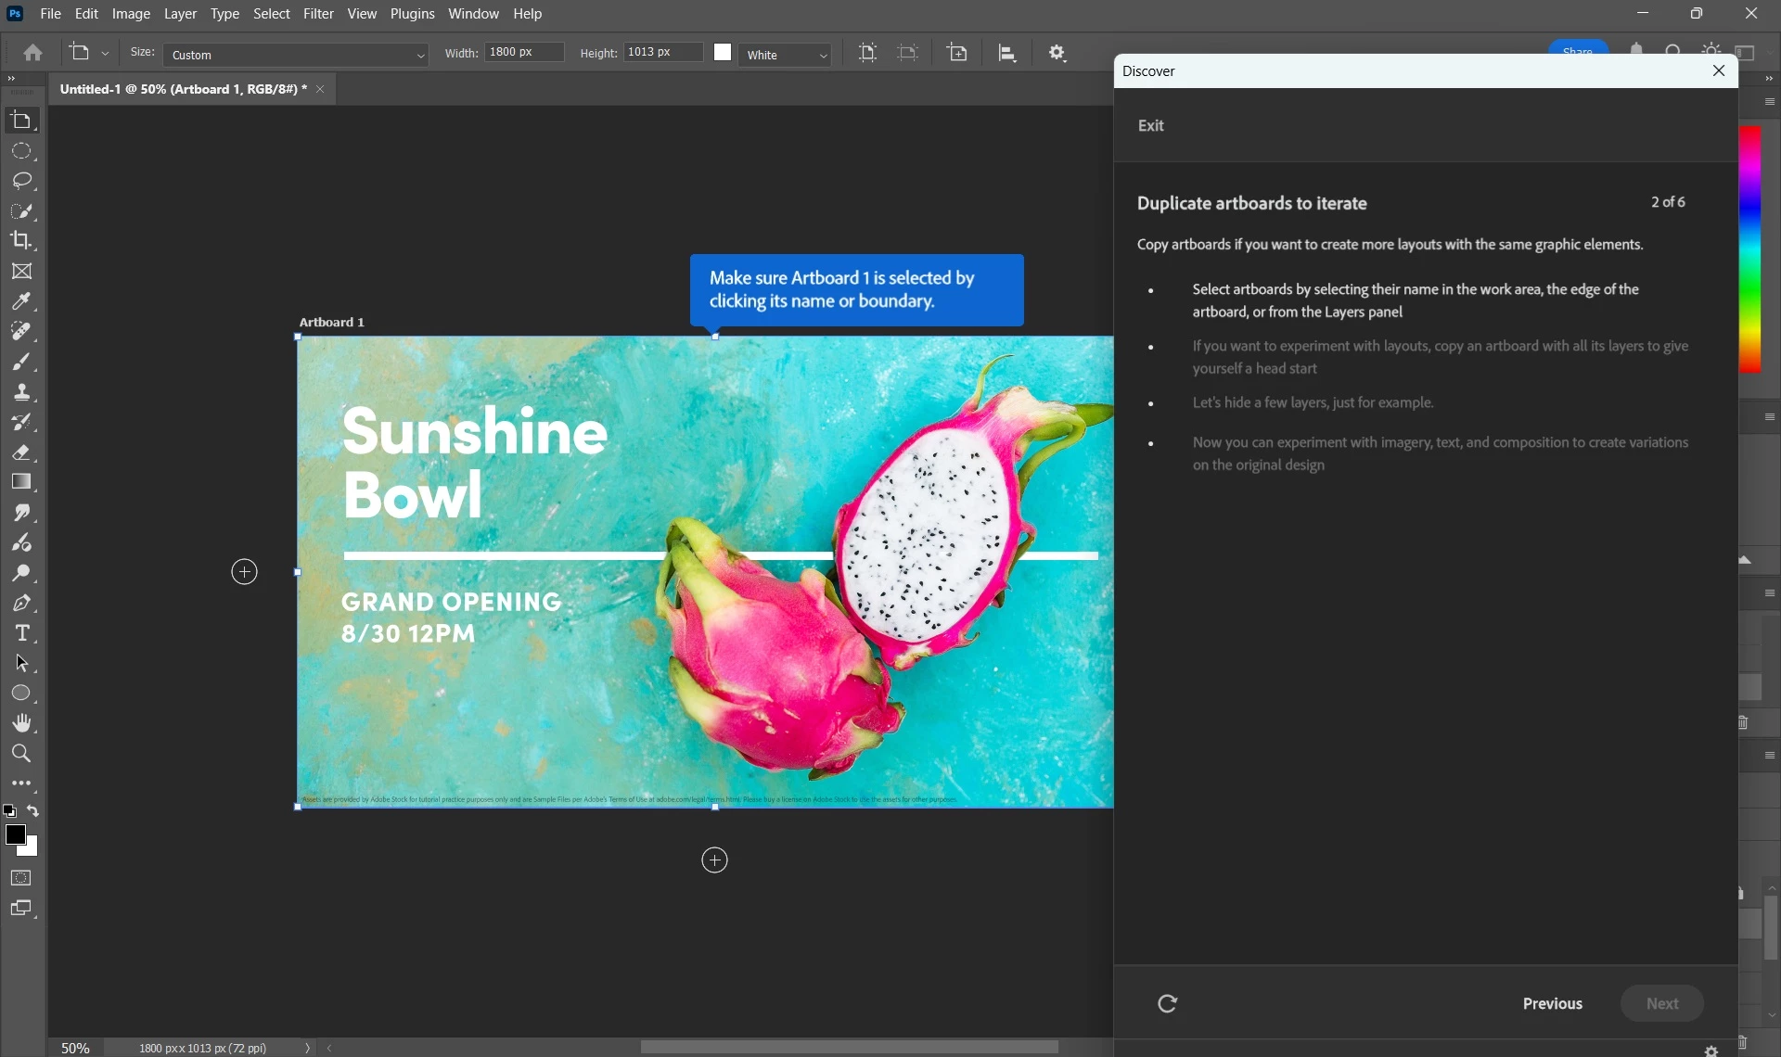Viewport: 1781px width, 1057px height.
Task: Click the foreground color swatch
Action: click(x=15, y=834)
